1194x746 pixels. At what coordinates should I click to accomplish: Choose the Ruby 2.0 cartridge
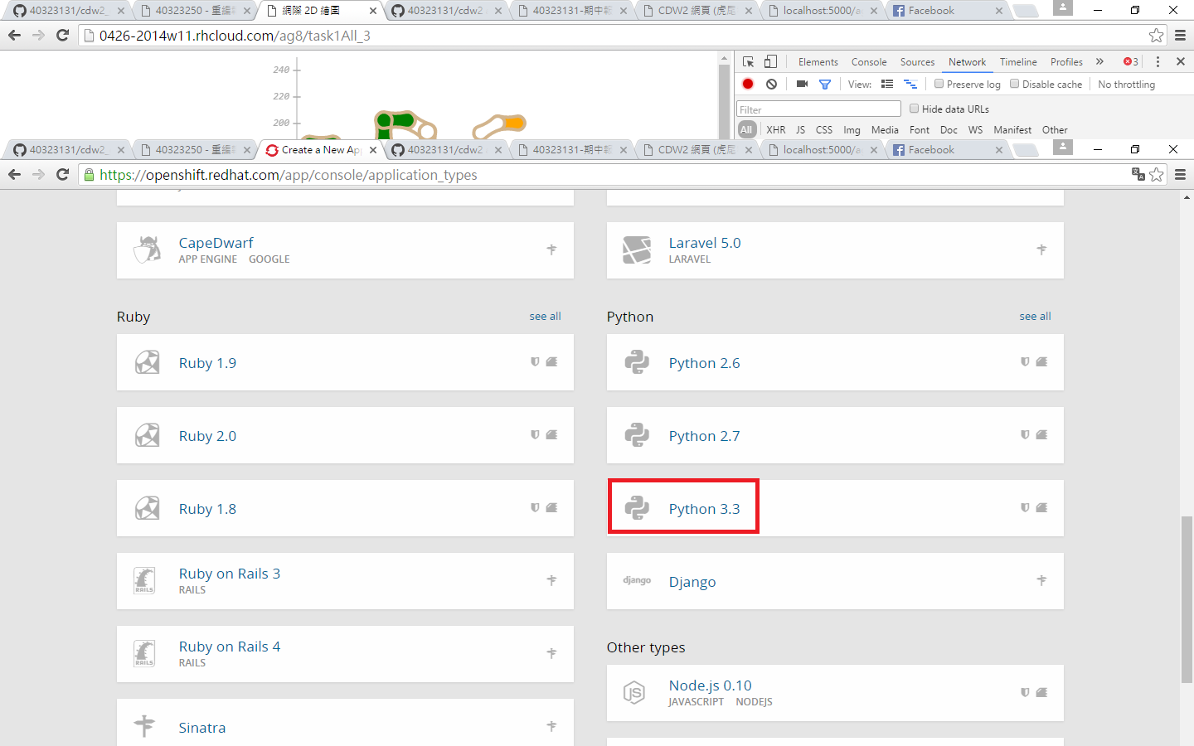(x=345, y=435)
